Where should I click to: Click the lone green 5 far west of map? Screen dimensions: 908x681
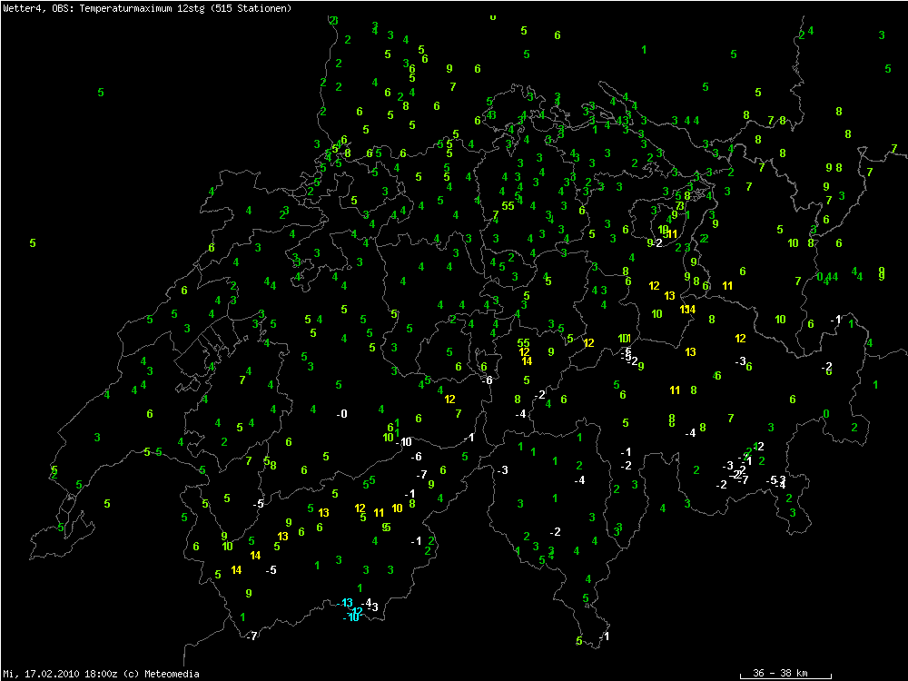[x=33, y=243]
